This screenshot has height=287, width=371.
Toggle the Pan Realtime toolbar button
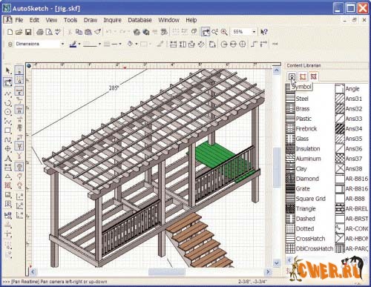(x=206, y=32)
